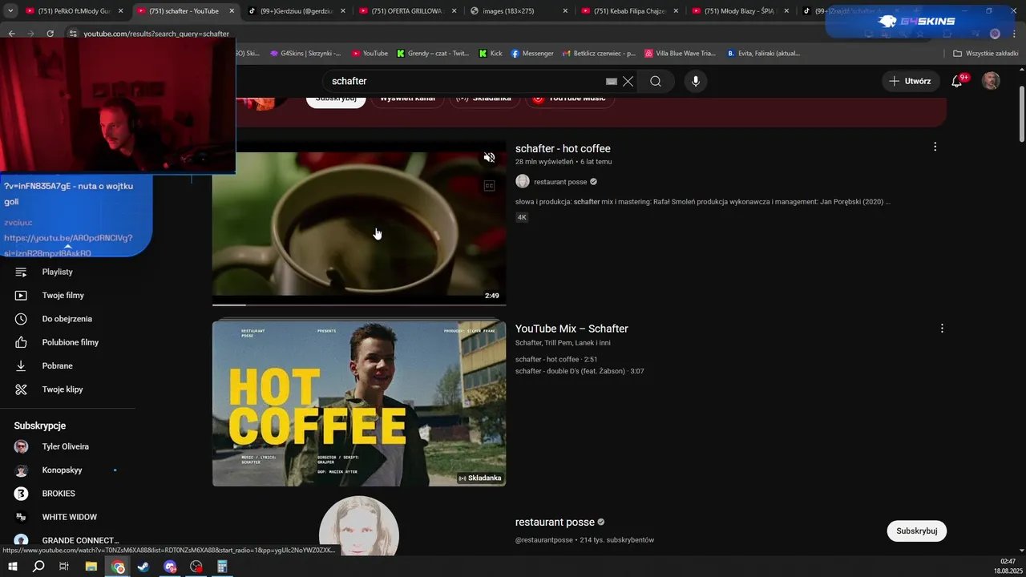Open the Kick bookmark
Viewport: 1026px width, 577px height.
(x=491, y=53)
